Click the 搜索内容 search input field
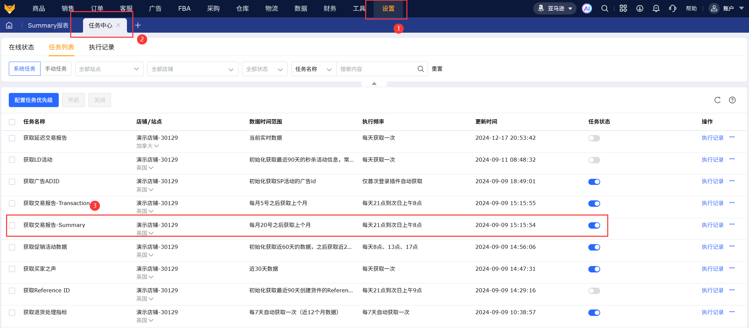Image resolution: width=749 pixels, height=328 pixels. 376,69
